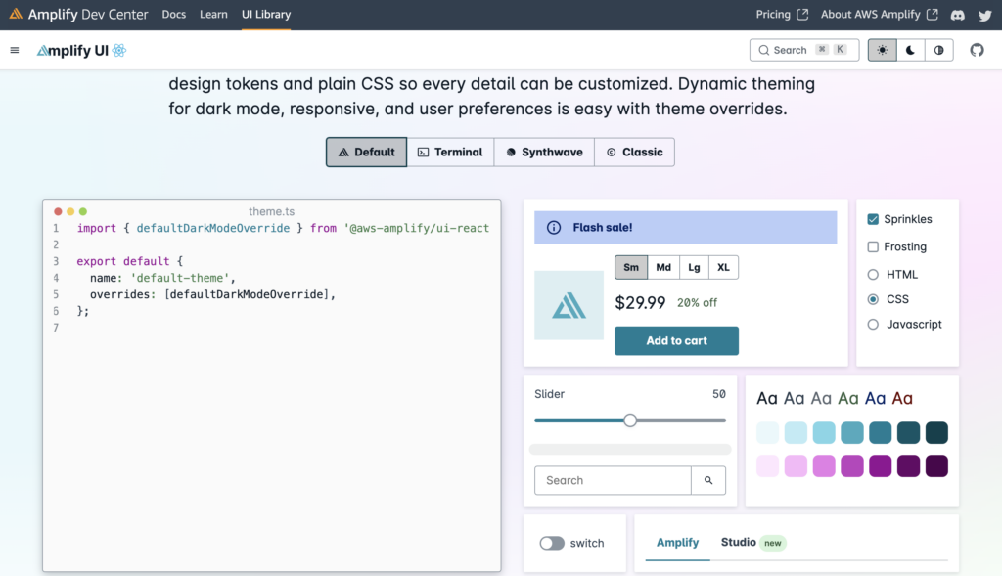Open the Discord icon link
This screenshot has width=1002, height=576.
(957, 15)
